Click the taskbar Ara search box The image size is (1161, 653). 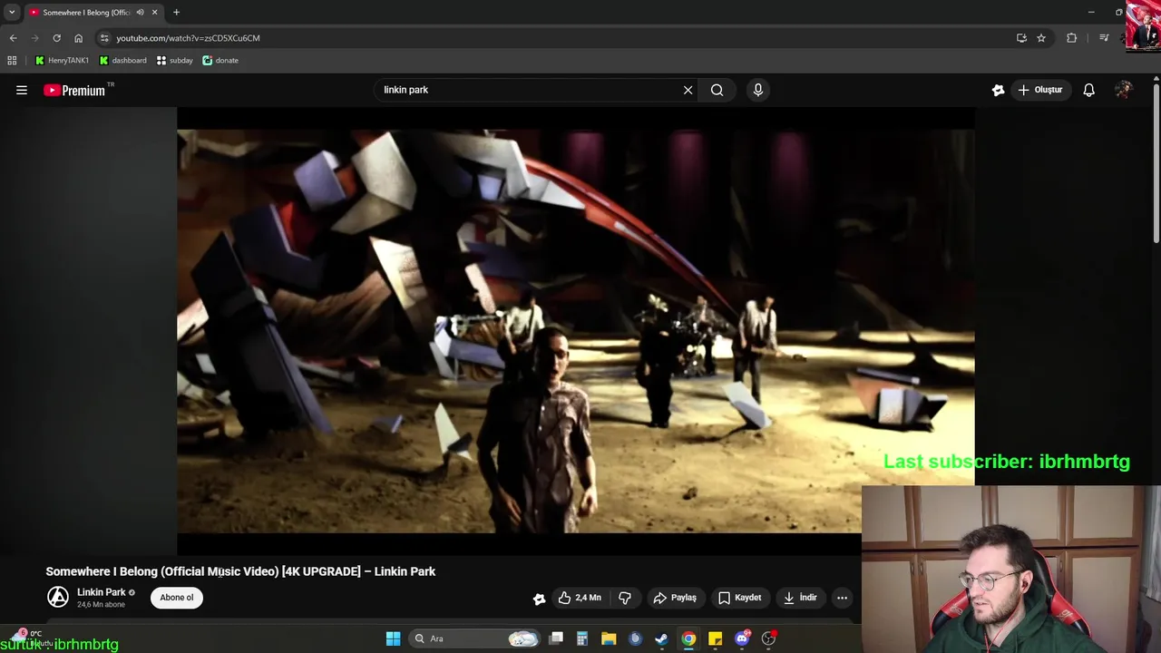pyautogui.click(x=475, y=638)
